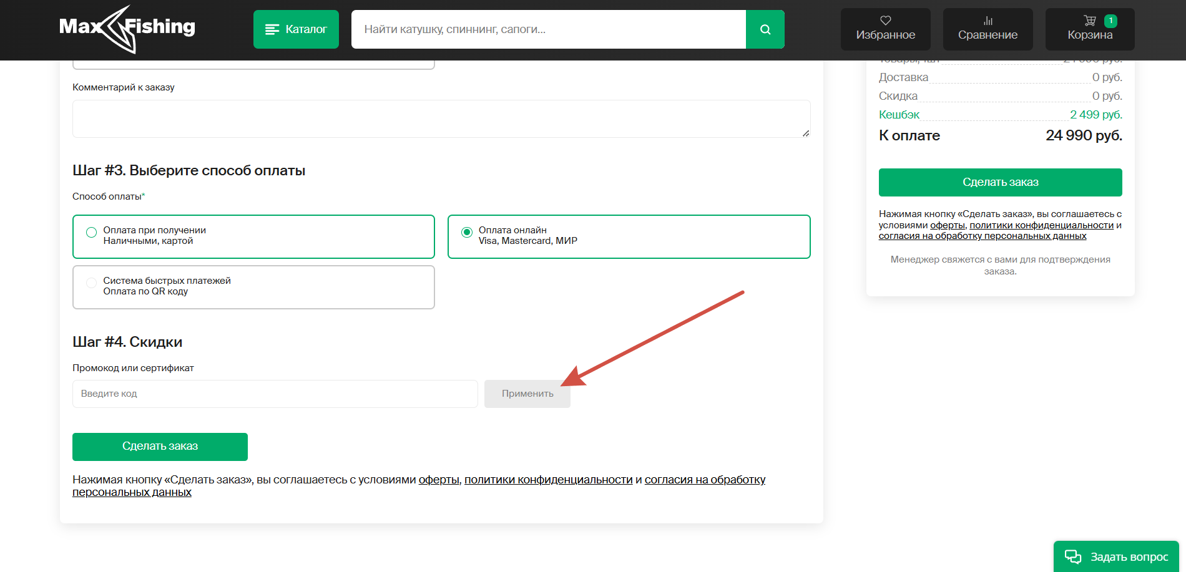Screen dimensions: 1186x572
Task: Open Избранное favorites
Action: coord(885,29)
